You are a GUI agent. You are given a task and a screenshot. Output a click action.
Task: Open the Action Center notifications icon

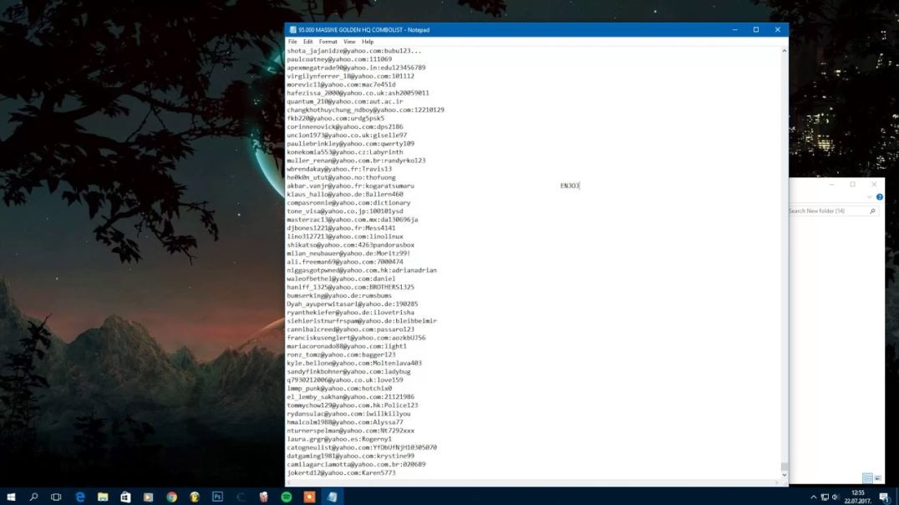pos(884,497)
